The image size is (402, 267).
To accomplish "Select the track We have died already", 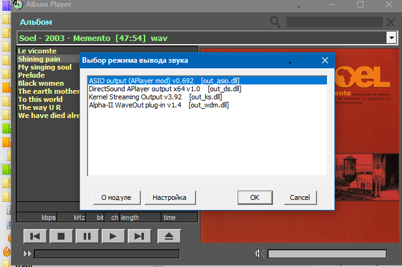I will click(49, 115).
